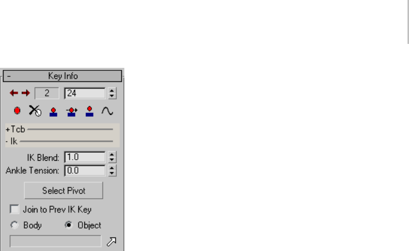Click the Set Free Key icon

[x=89, y=112]
